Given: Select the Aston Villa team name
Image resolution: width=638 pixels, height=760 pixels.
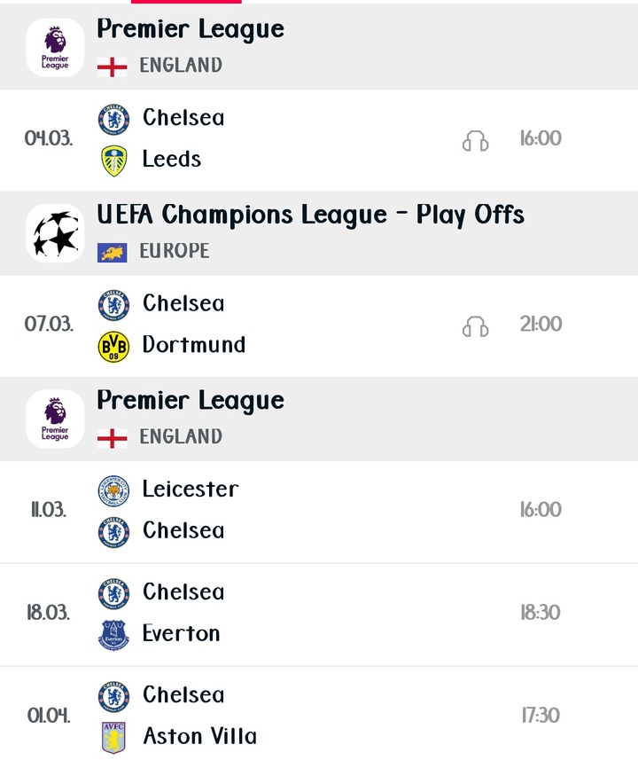Looking at the screenshot, I should 199,736.
